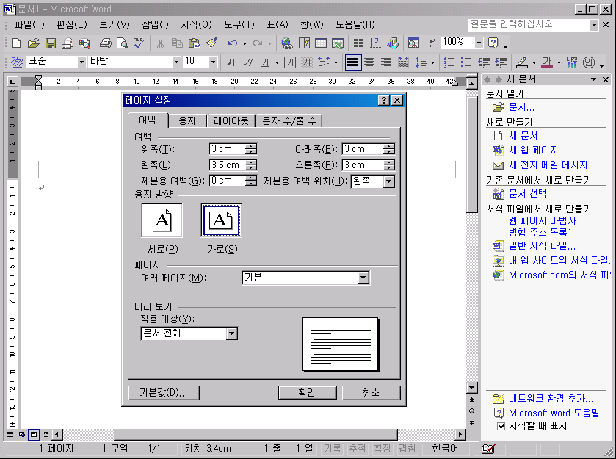This screenshot has height=459, width=616.
Task: Open the 적용 대상 dropdown showing 문서 전체
Action: 232,333
